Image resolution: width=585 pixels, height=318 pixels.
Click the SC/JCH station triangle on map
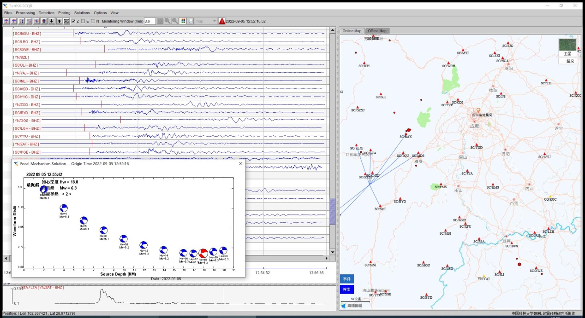[364, 63]
